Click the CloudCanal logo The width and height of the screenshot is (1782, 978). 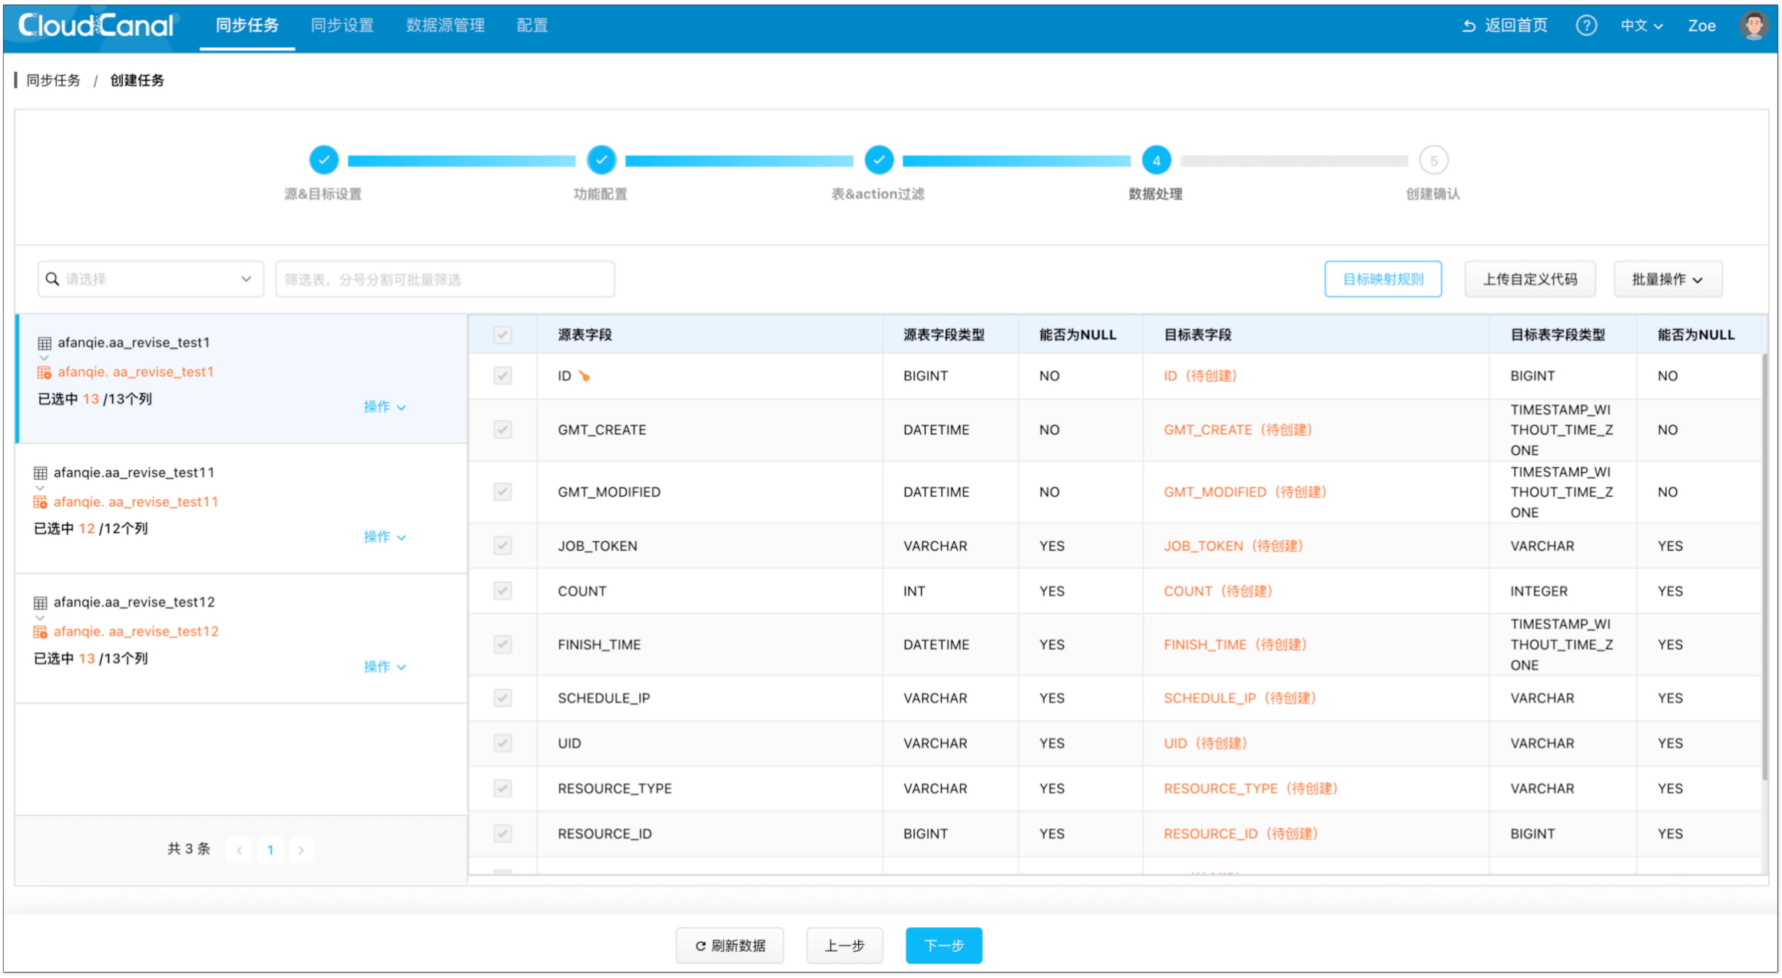[97, 25]
